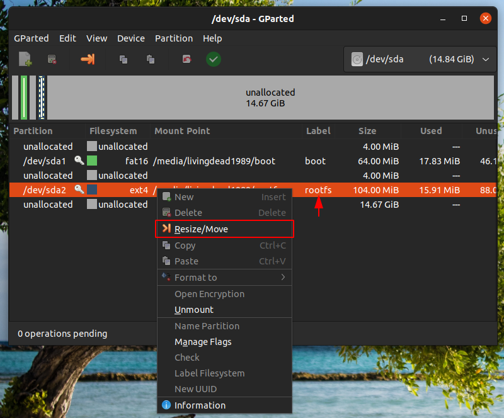The height and width of the screenshot is (418, 504).
Task: Click the 104.00 MiB size cell
Action: (x=375, y=190)
